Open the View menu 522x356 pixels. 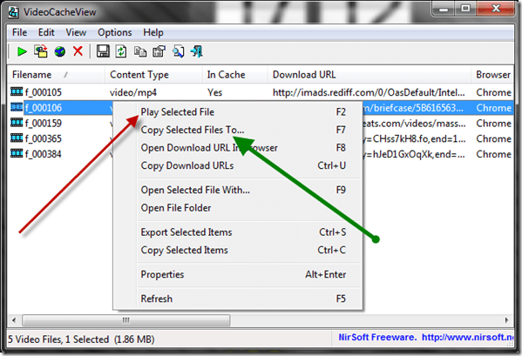point(76,32)
